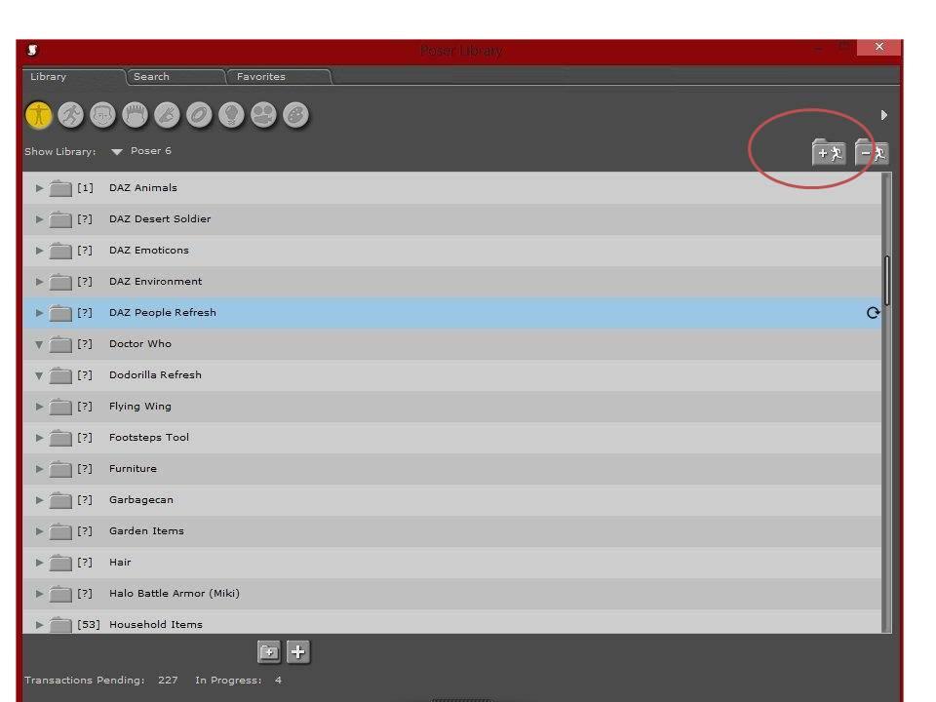Screen dimensions: 936x702
Task: Click the Hair folder icon
Action: (59, 563)
